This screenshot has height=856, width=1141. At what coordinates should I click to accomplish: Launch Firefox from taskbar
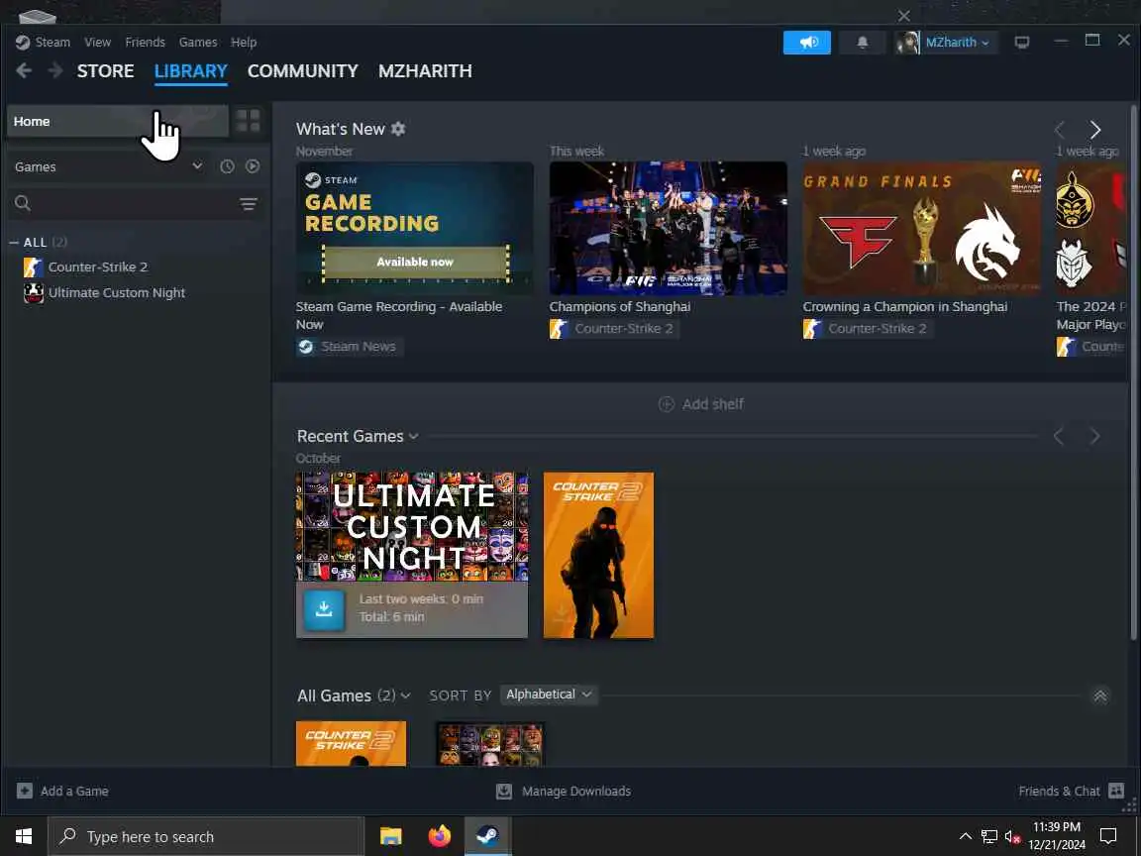pos(439,836)
